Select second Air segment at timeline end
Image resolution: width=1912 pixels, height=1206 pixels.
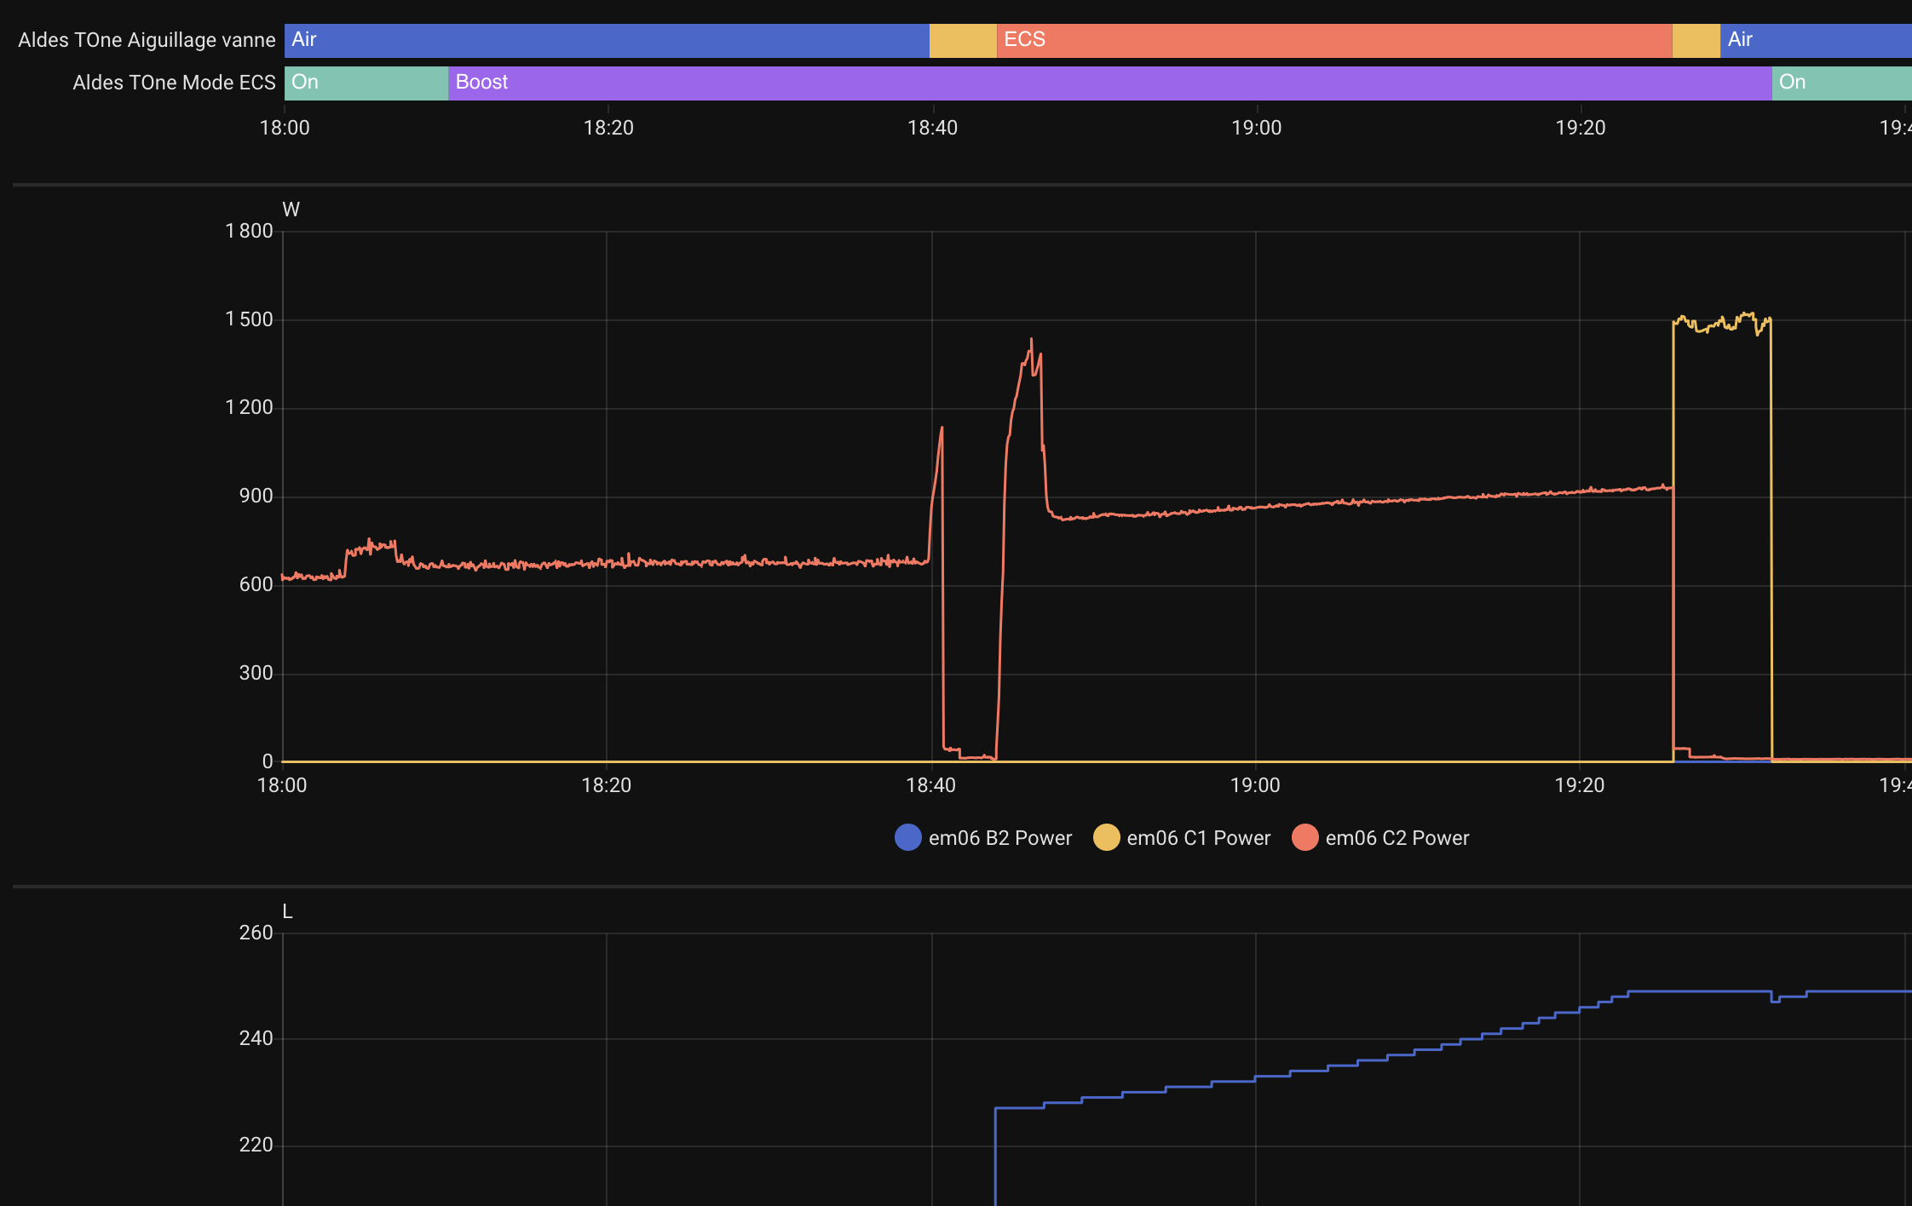(x=1815, y=40)
